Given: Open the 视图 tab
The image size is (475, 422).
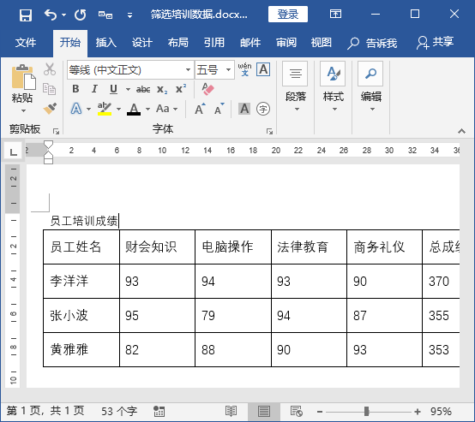Looking at the screenshot, I should pyautogui.click(x=322, y=43).
